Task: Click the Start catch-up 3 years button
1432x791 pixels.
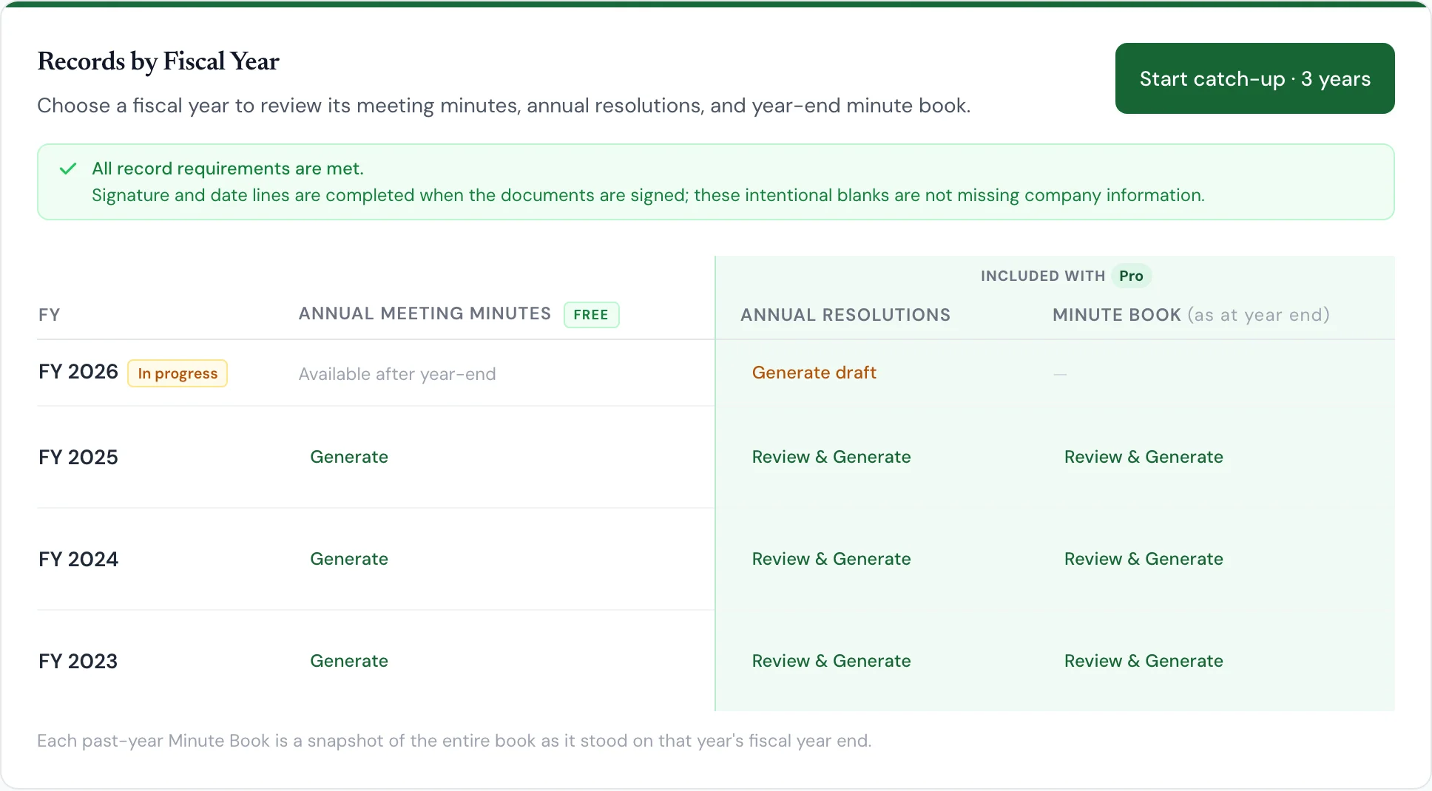Action: (1254, 78)
